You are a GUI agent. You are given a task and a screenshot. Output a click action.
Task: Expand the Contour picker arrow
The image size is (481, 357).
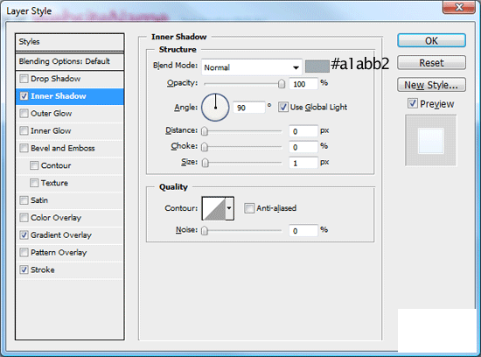(230, 208)
